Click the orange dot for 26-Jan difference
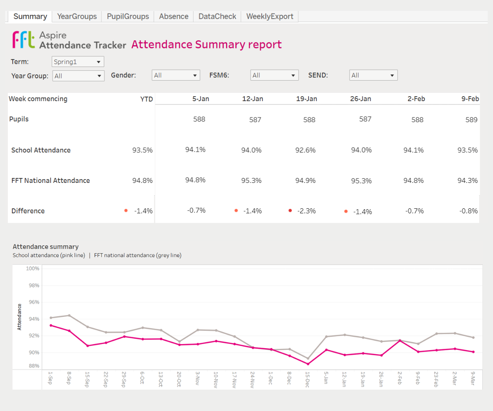 coord(346,211)
